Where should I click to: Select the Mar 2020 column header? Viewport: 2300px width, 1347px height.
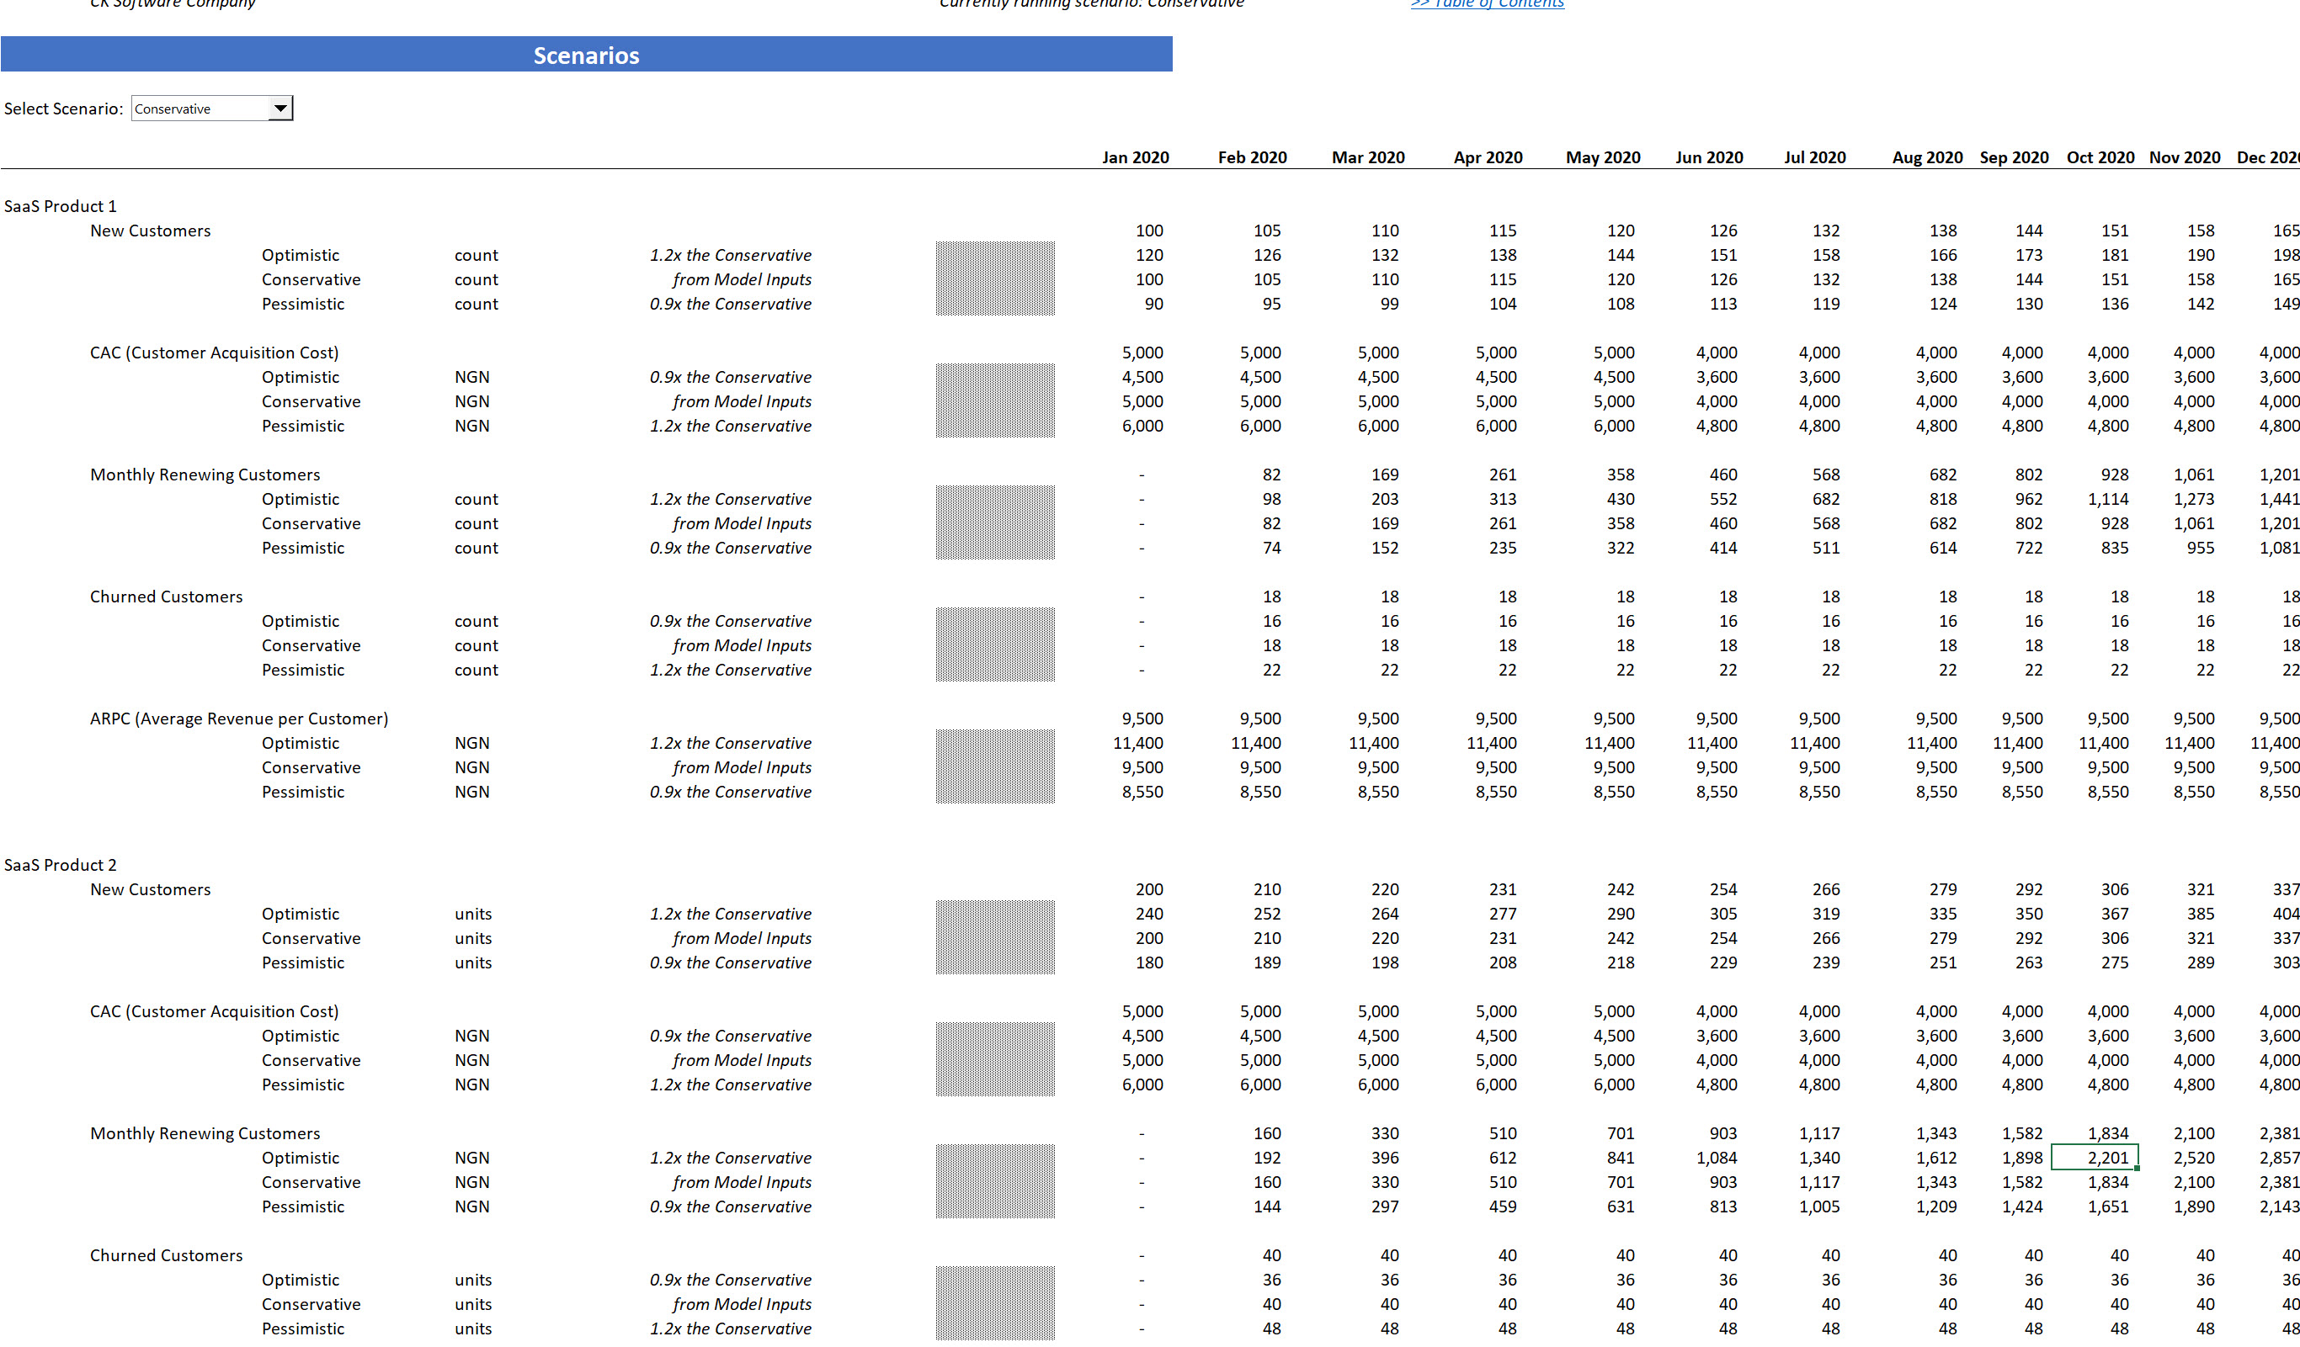point(1367,156)
